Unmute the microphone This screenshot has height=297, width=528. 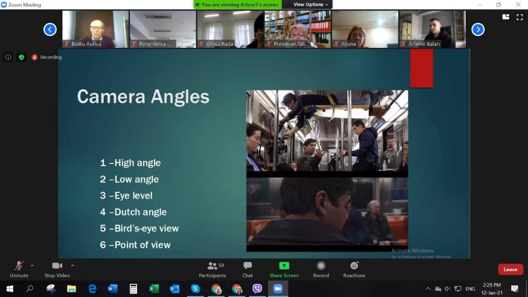tap(19, 270)
